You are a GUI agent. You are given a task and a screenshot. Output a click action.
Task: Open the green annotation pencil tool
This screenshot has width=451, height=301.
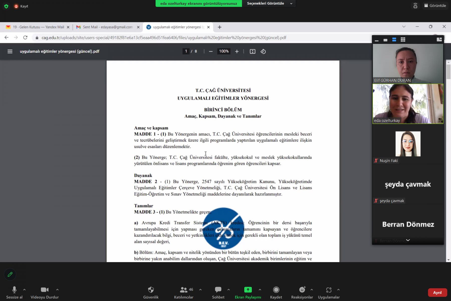(x=10, y=274)
